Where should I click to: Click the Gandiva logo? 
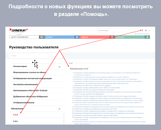coord(19,30)
